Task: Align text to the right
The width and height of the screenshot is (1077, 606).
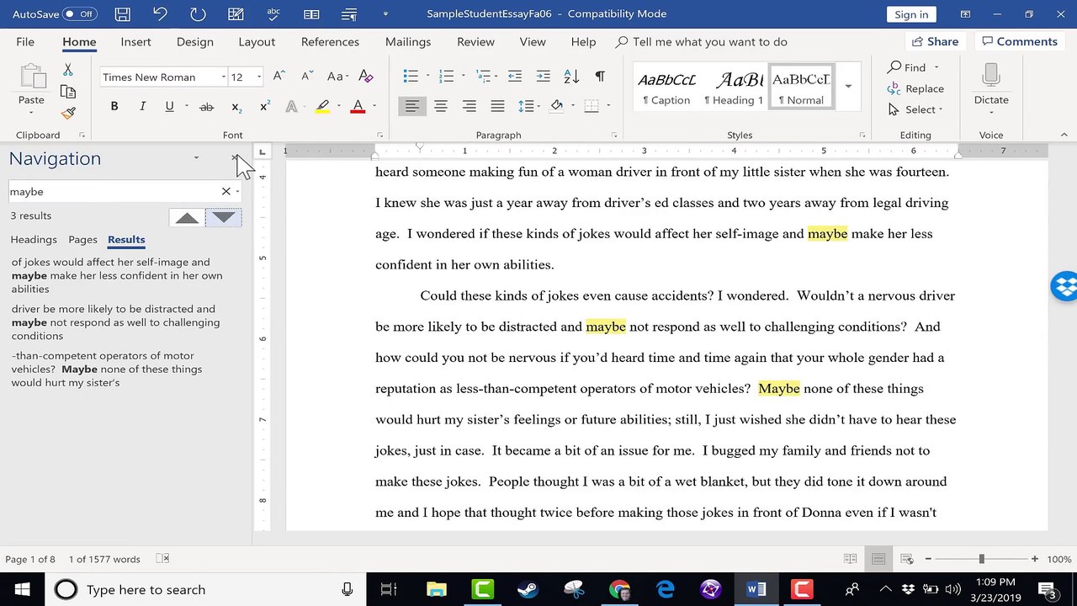Action: pos(469,106)
